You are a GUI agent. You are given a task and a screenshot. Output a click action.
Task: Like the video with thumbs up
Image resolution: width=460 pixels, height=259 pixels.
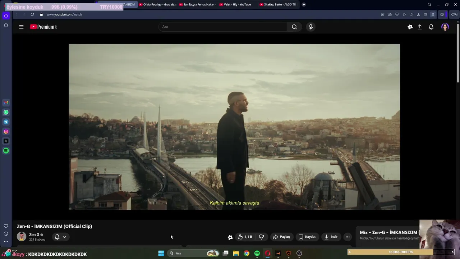tap(245, 237)
